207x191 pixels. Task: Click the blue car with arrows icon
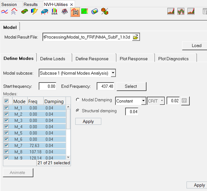45,12
